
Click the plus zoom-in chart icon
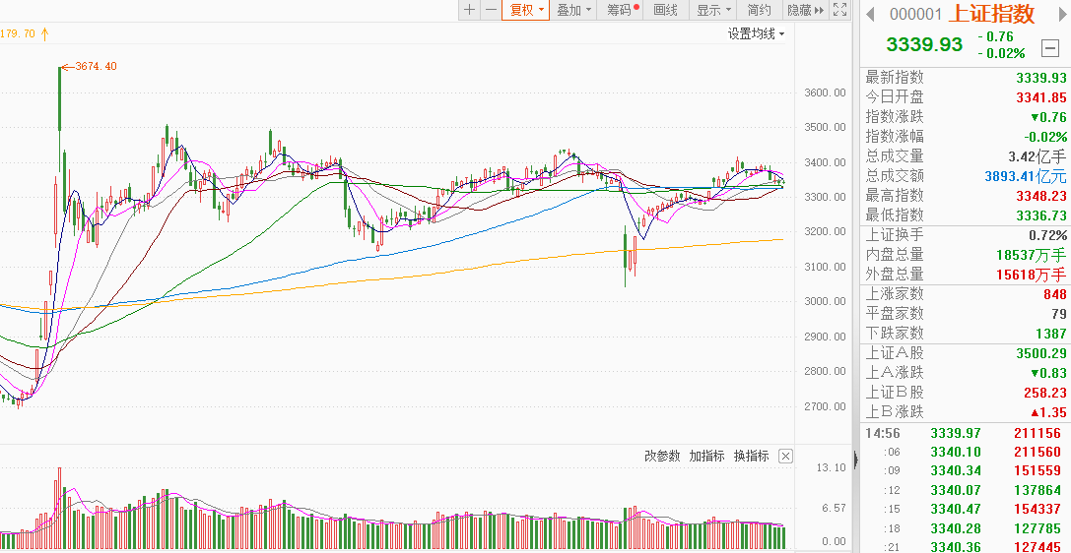click(x=469, y=10)
